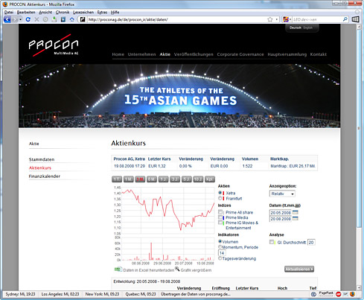Open the Chronik menu
The height and width of the screenshot is (300, 364).
pos(63,12)
